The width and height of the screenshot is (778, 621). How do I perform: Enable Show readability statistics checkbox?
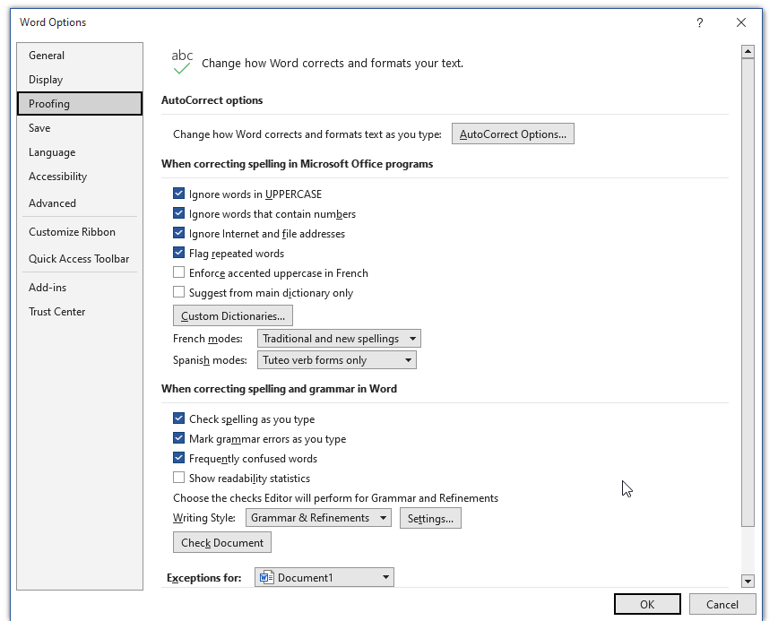[178, 478]
